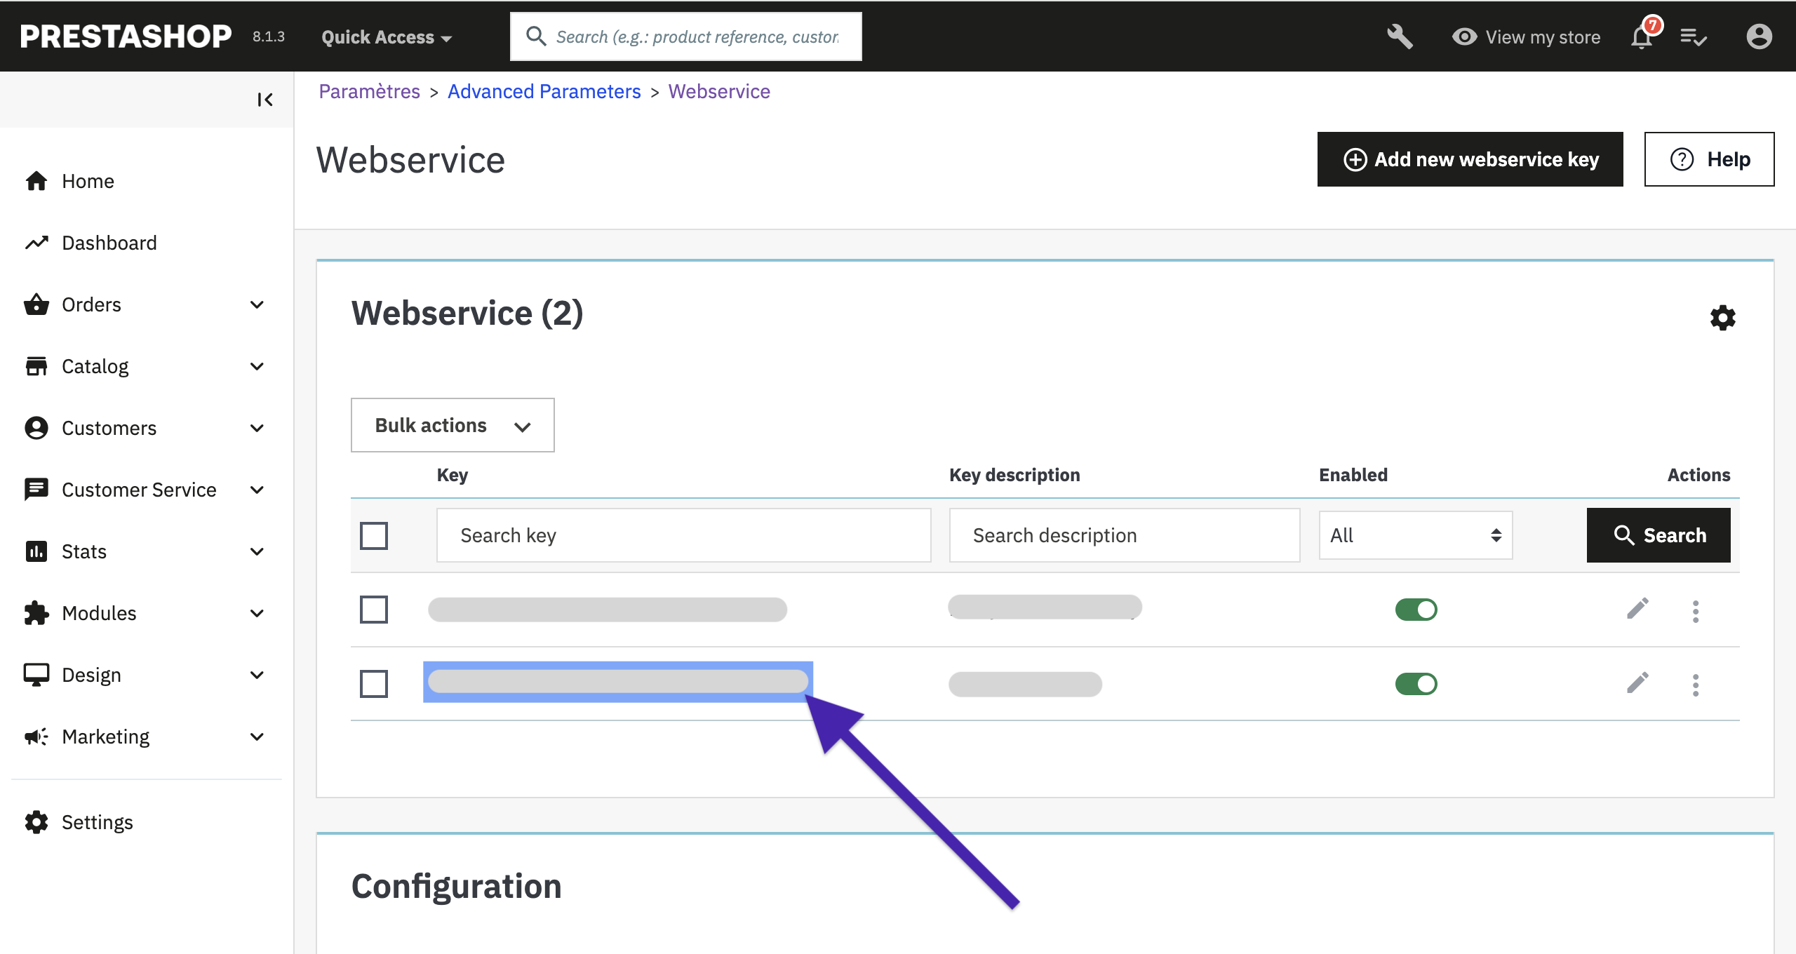Open the Bulk actions dropdown
Image resolution: width=1796 pixels, height=954 pixels.
(453, 425)
